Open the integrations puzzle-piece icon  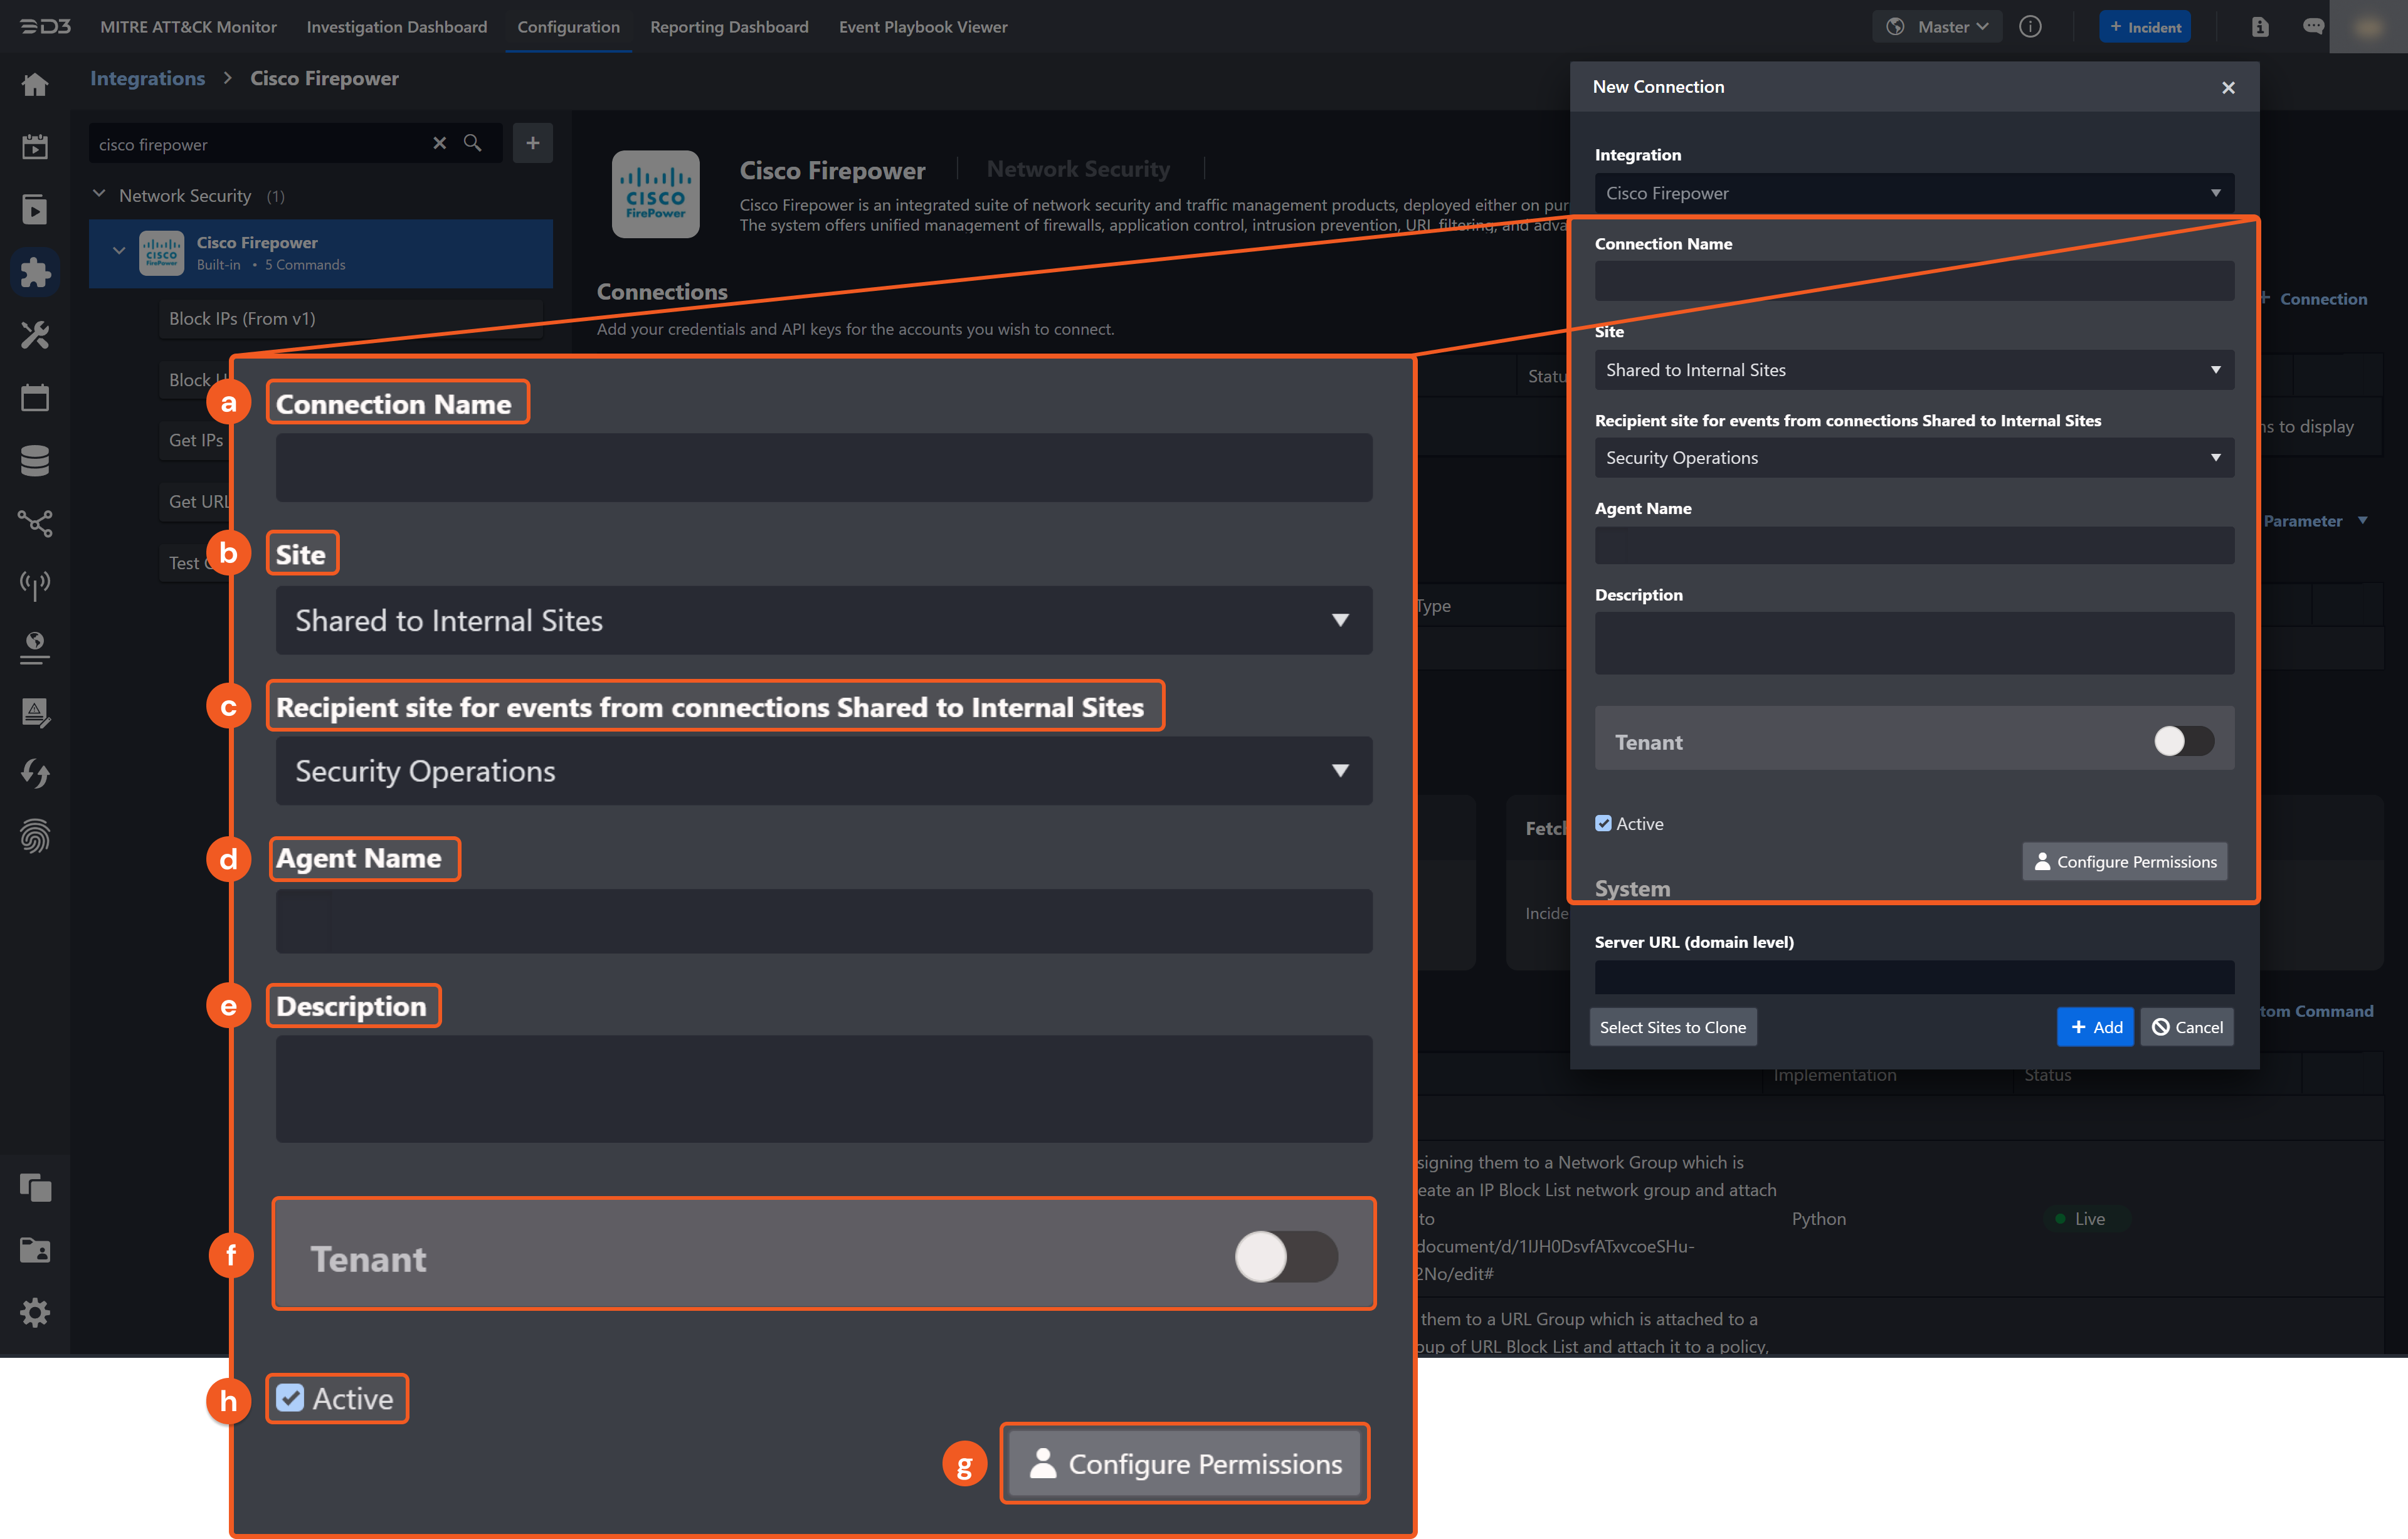click(35, 272)
